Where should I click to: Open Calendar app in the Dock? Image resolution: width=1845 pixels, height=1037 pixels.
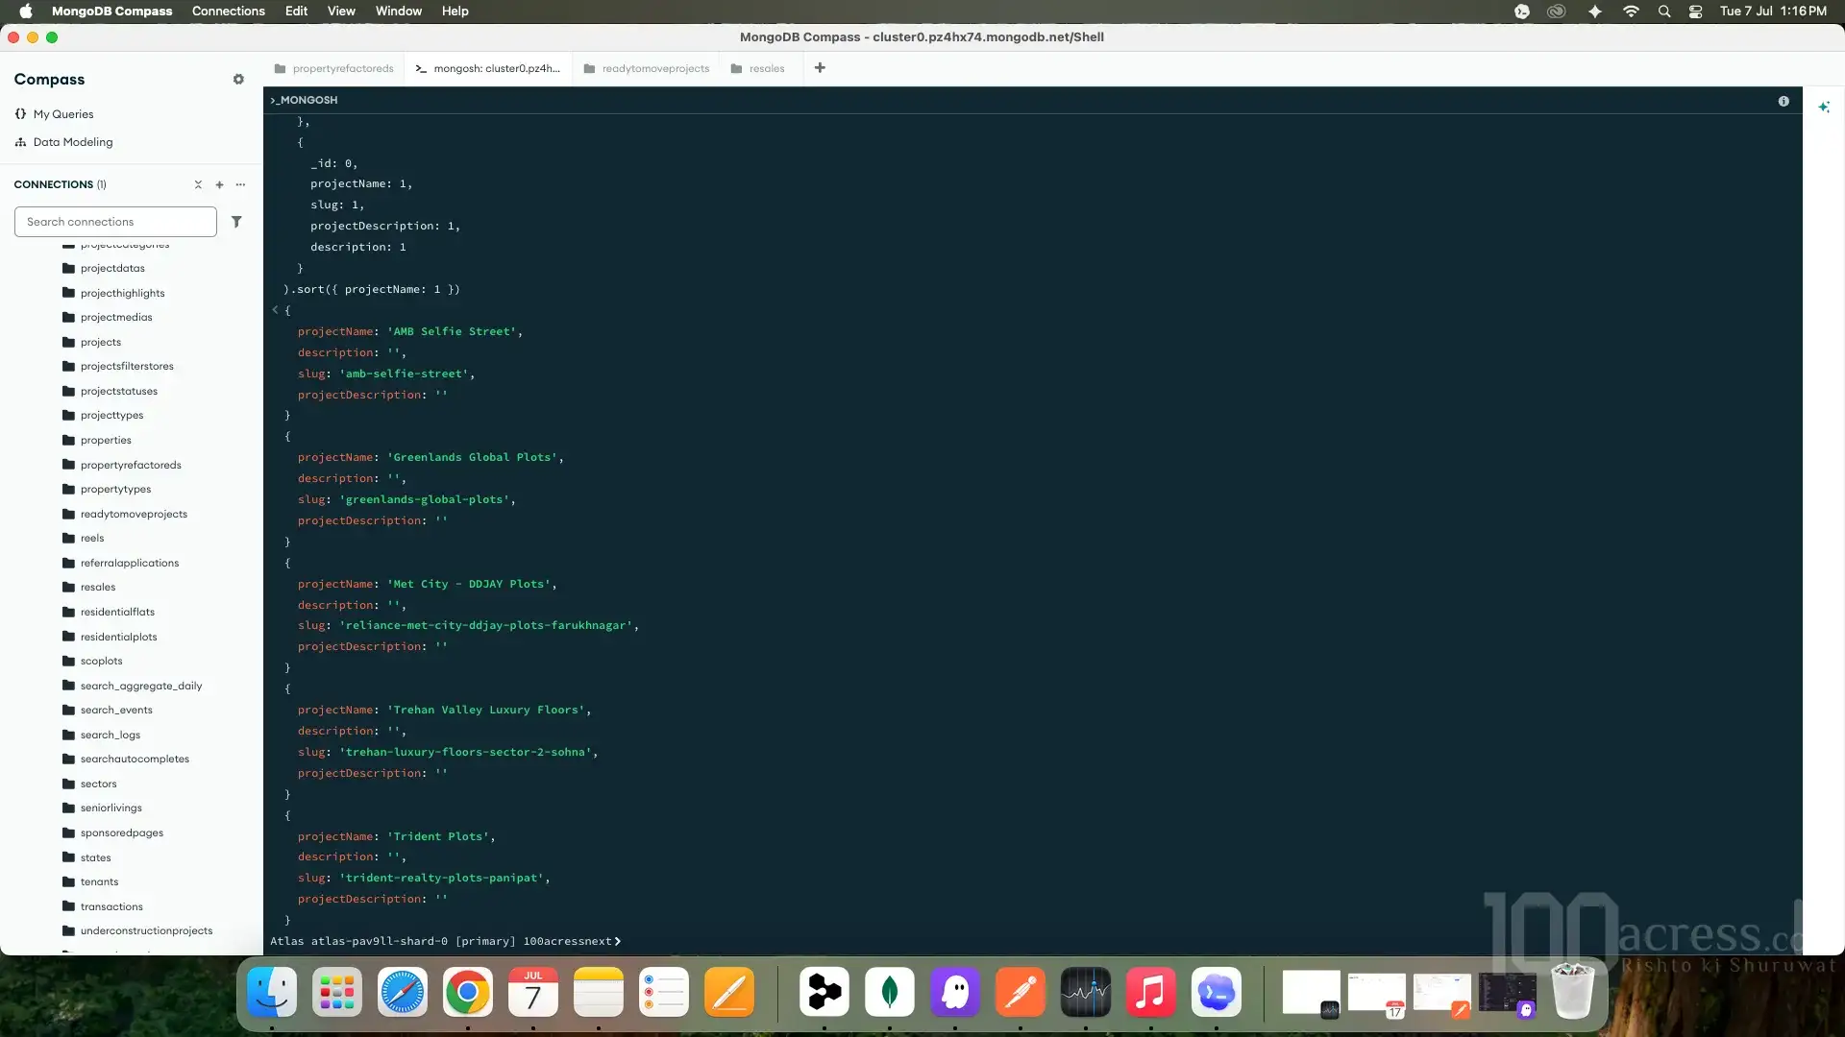tap(533, 993)
